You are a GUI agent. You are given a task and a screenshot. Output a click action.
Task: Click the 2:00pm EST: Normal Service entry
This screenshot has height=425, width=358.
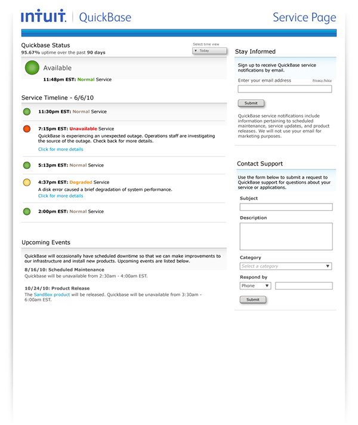click(x=71, y=211)
